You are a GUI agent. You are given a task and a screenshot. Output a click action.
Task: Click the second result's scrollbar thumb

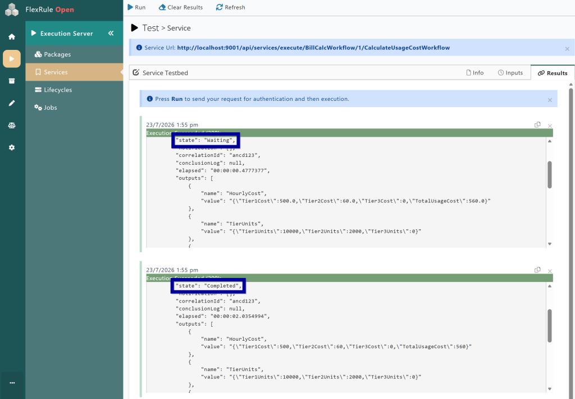[549, 326]
